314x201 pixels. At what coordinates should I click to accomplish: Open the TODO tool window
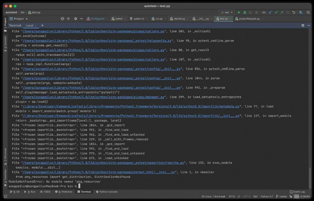[x=45, y=192]
